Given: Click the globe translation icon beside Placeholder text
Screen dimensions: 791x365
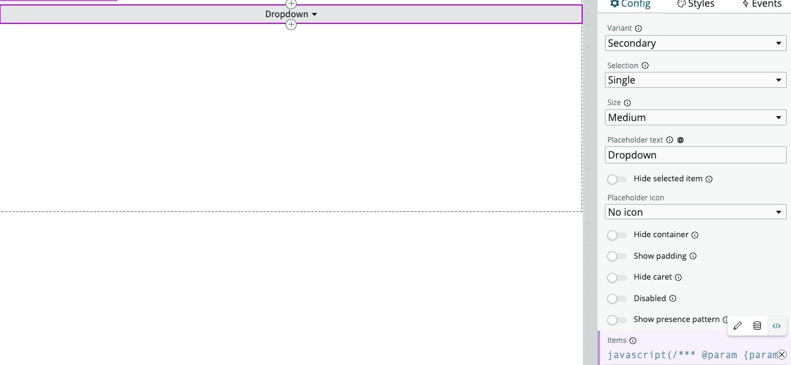Looking at the screenshot, I should pyautogui.click(x=680, y=140).
